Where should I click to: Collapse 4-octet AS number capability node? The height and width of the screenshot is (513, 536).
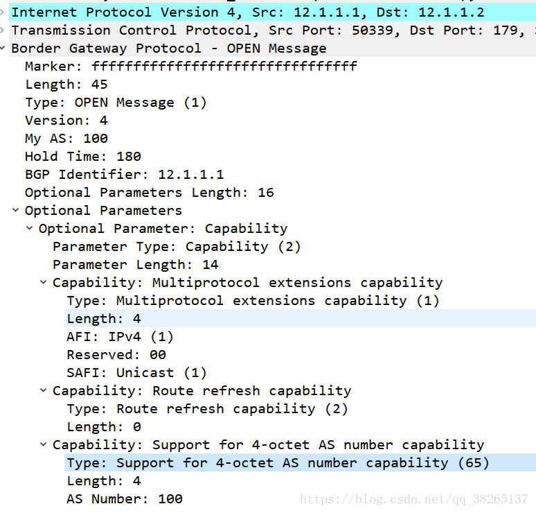pyautogui.click(x=44, y=445)
